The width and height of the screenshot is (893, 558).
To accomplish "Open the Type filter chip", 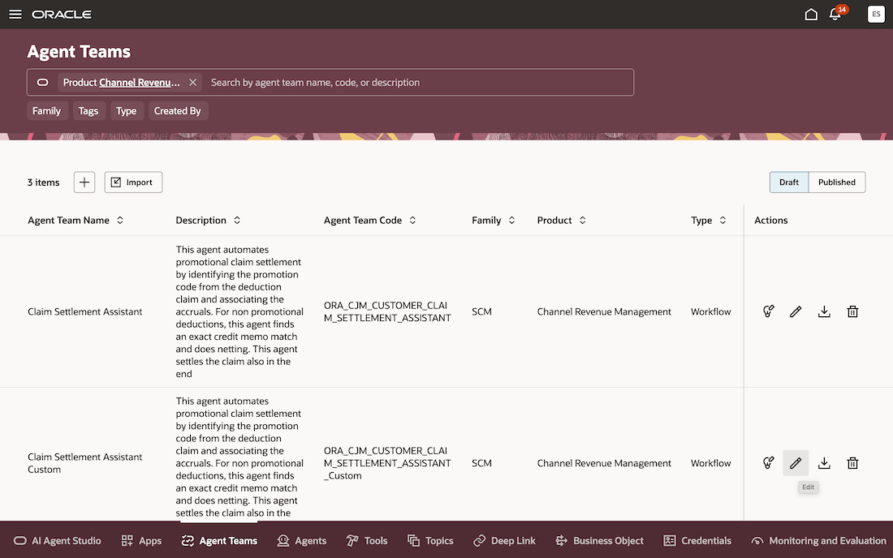I will click(127, 111).
